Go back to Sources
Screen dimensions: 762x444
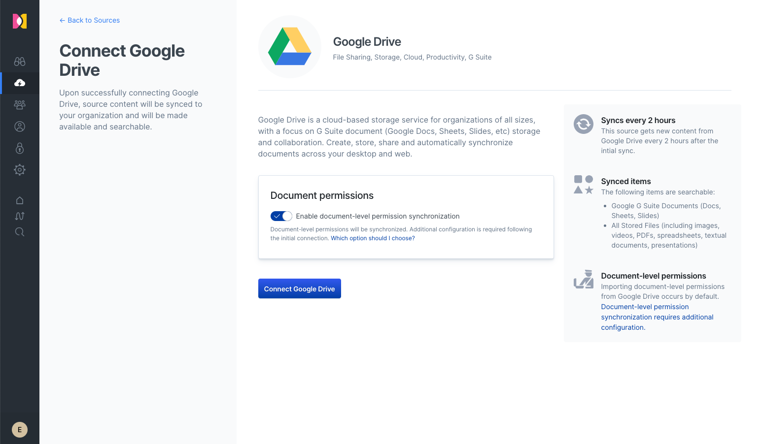(90, 20)
